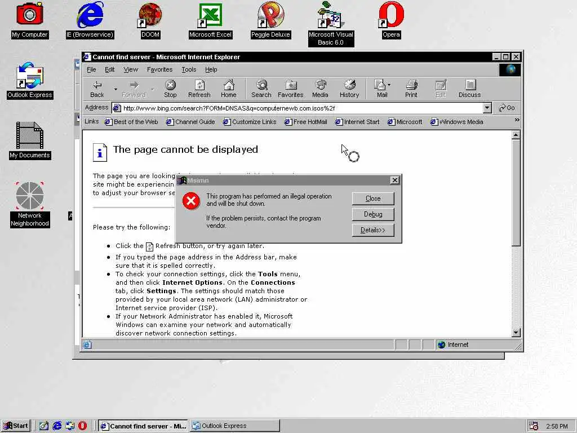Select the Peggle Deluxe desktop shortcut

(x=270, y=20)
